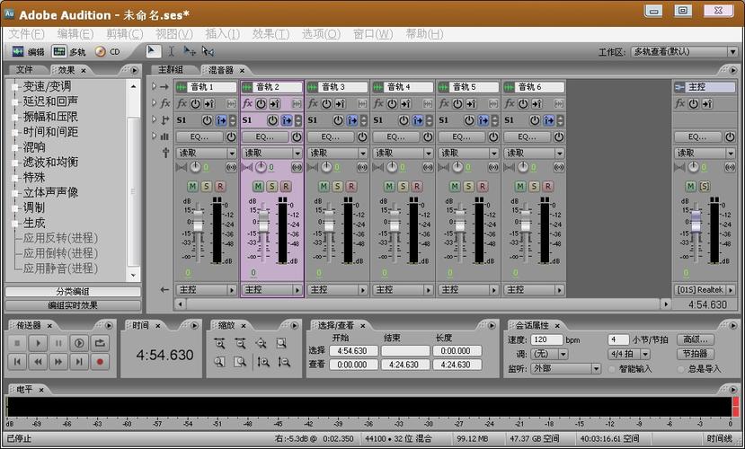The width and height of the screenshot is (745, 449).
Task: Select the time selection I-beam tool
Action: pyautogui.click(x=172, y=51)
